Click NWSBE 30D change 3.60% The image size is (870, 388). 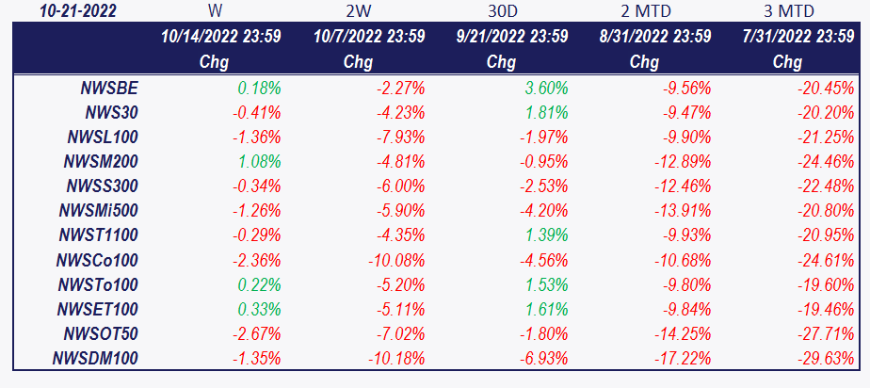click(x=546, y=89)
